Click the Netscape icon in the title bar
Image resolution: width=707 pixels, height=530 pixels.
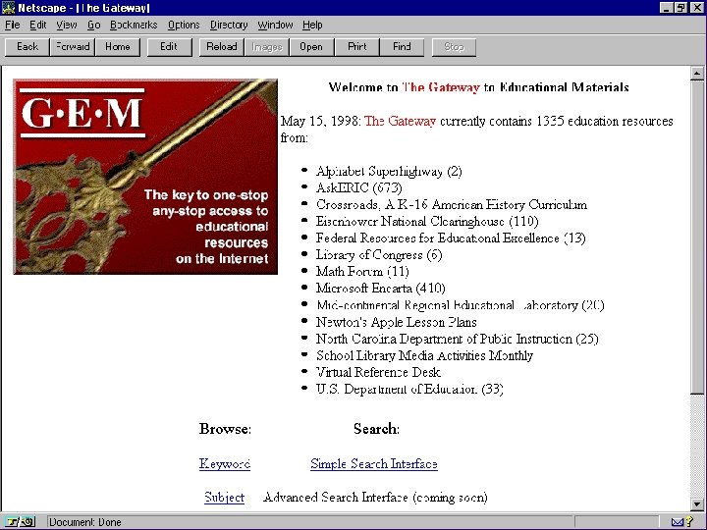click(x=8, y=7)
